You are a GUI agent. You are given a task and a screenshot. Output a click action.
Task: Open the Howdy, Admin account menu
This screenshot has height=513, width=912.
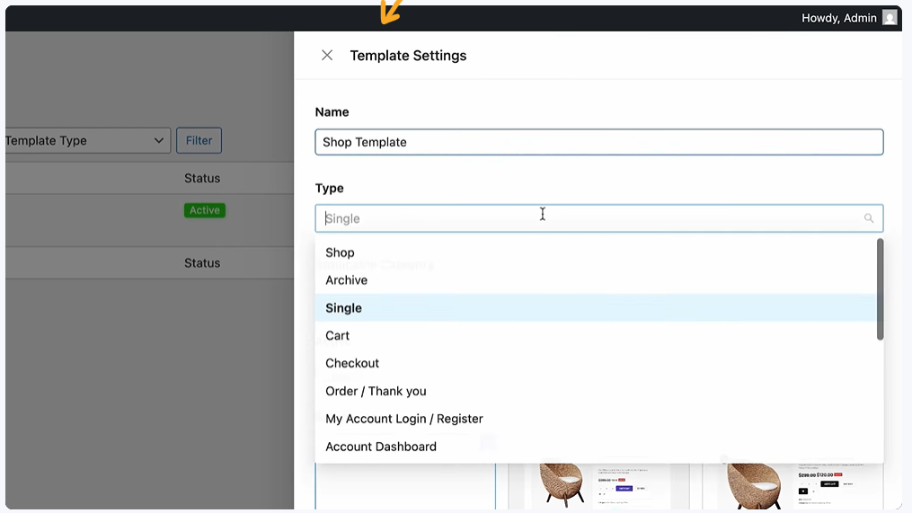(838, 18)
